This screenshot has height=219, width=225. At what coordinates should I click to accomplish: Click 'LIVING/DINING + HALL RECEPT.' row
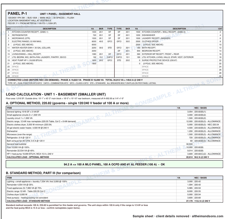point(60,54)
